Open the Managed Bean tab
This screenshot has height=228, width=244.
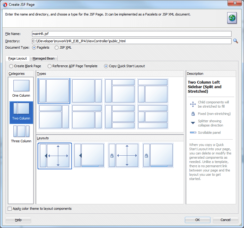tap(44, 58)
